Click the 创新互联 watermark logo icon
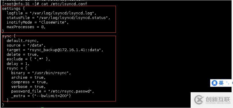This screenshot has width=233, height=108. click(199, 100)
